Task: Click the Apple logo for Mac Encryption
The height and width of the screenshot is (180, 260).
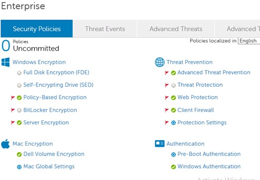Action: coord(5,144)
